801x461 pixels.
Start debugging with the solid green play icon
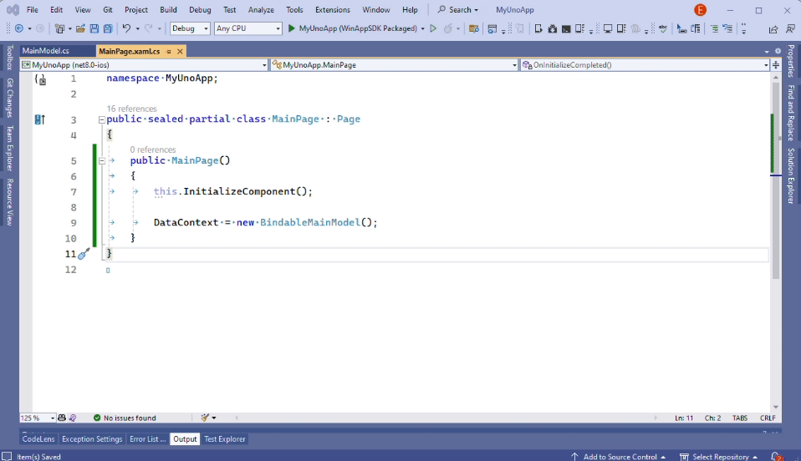click(x=291, y=28)
